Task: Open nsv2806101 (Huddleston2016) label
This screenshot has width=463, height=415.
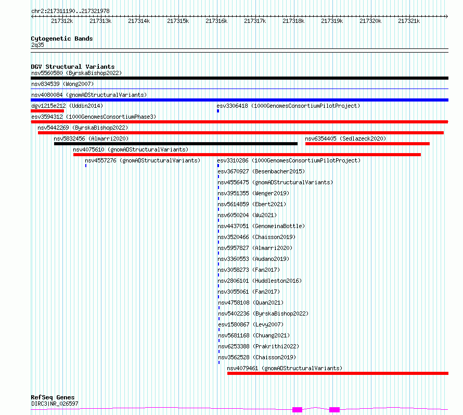Action: 260,281
